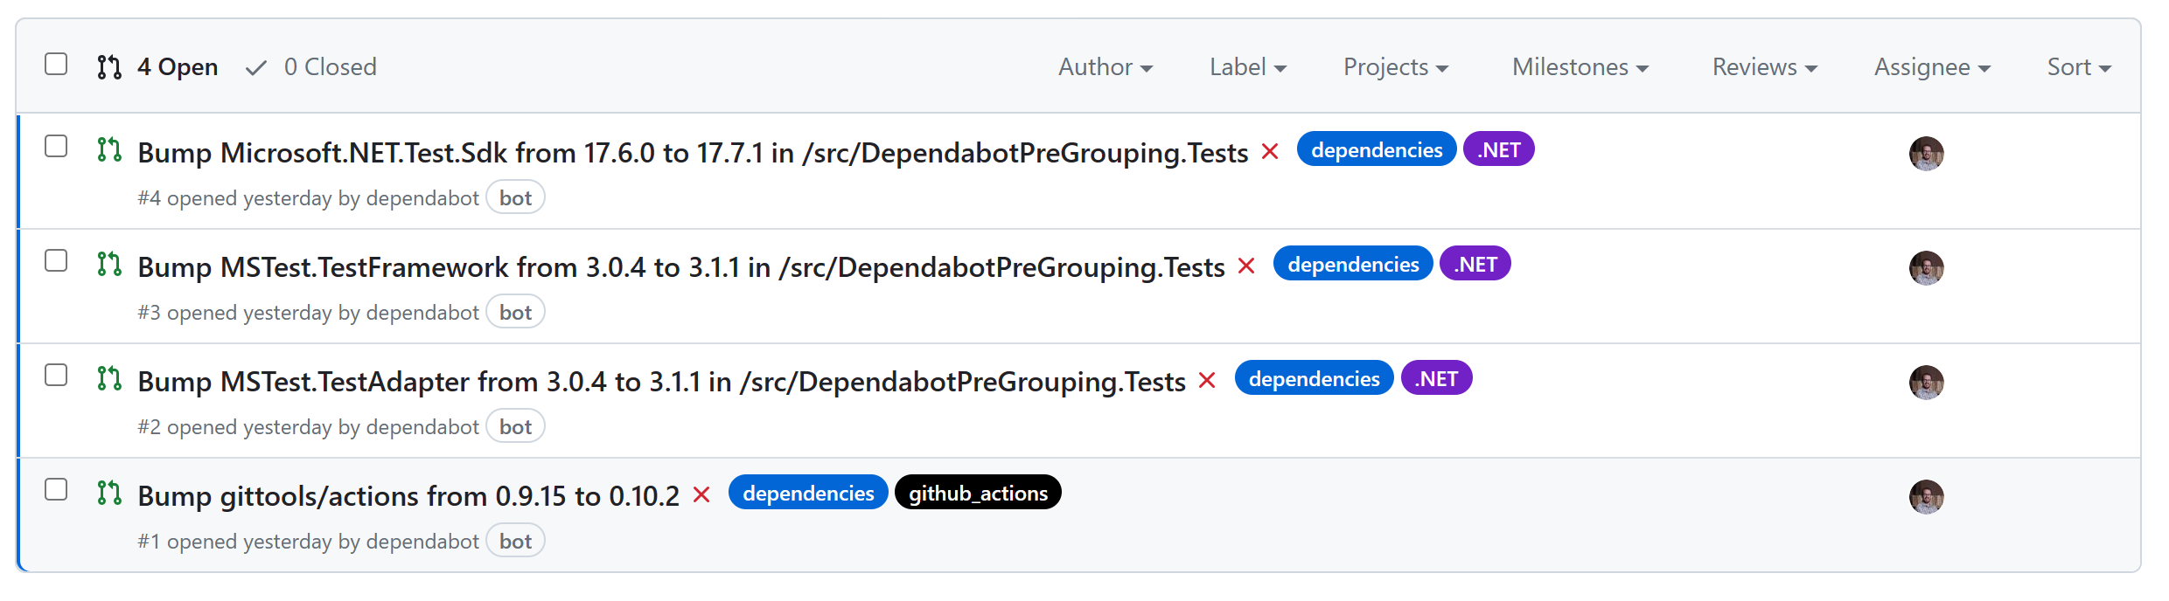Click bot badge on PR #2
This screenshot has height=601, width=2169.
(515, 427)
